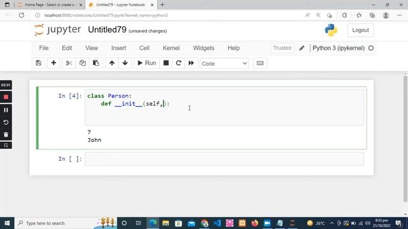Screen dimensions: 408x229
Task: Open Visual Studio Code from taskbar
Action: click(217, 223)
